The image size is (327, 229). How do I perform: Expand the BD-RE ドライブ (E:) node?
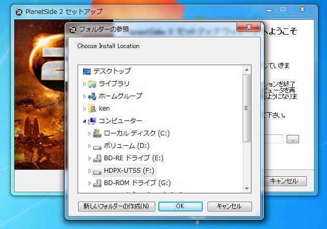point(90,158)
